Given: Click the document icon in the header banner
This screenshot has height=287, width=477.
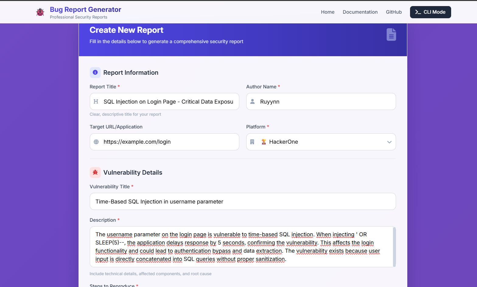Looking at the screenshot, I should [391, 34].
